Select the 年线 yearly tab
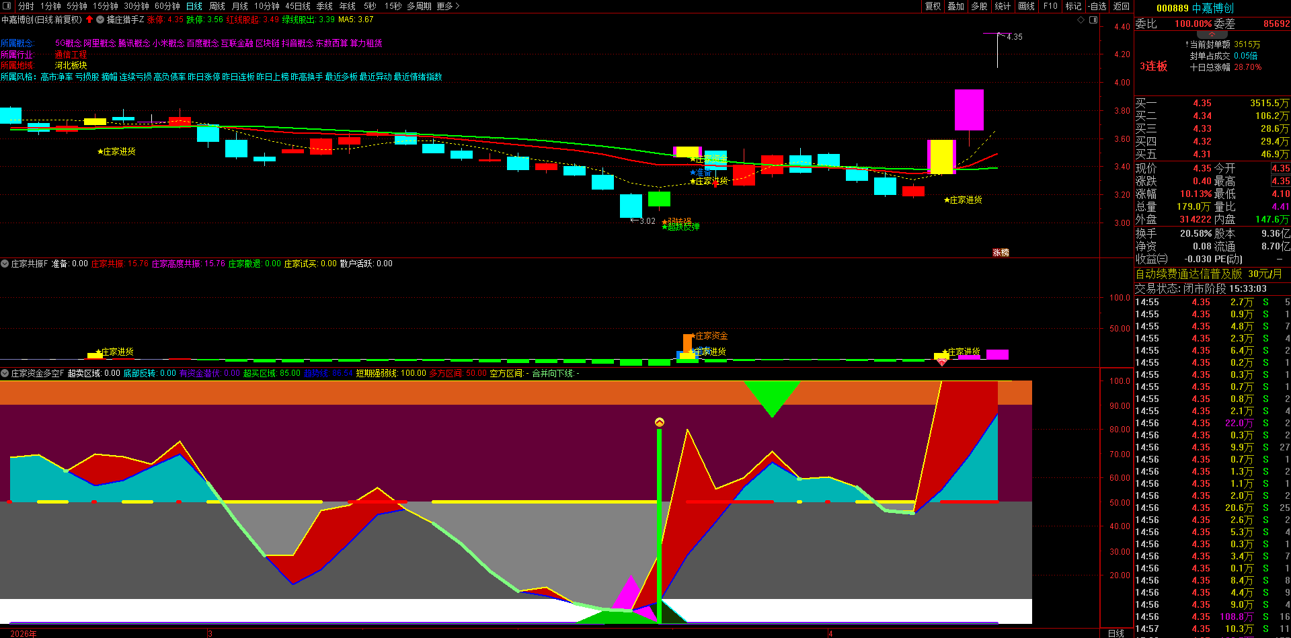1291x638 pixels. (348, 6)
